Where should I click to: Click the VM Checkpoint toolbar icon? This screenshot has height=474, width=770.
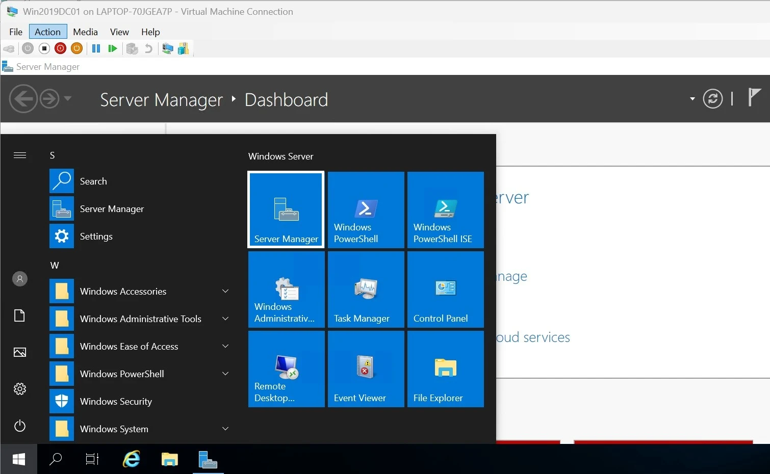pyautogui.click(x=132, y=48)
